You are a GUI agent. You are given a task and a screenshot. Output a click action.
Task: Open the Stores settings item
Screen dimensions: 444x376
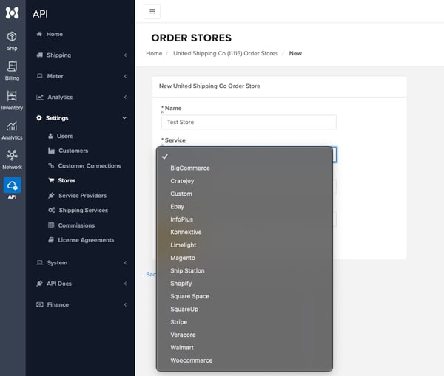67,180
